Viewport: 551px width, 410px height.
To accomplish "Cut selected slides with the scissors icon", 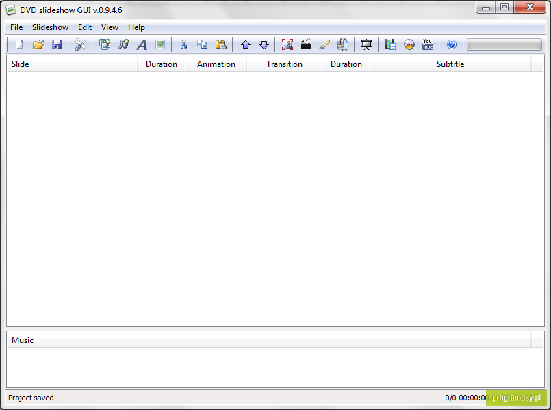I will pos(183,44).
